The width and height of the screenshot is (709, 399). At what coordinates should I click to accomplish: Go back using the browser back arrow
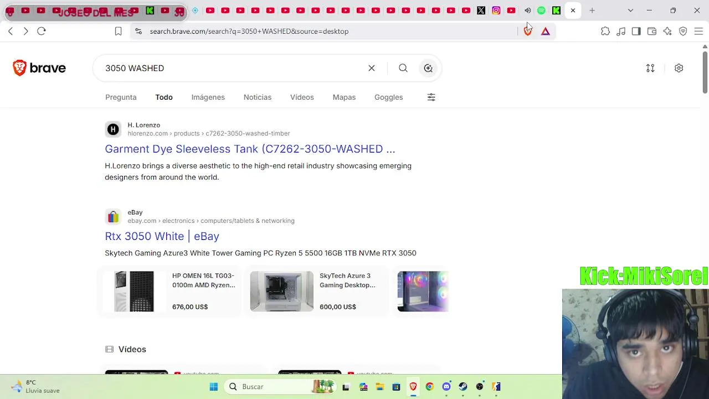pos(11,31)
